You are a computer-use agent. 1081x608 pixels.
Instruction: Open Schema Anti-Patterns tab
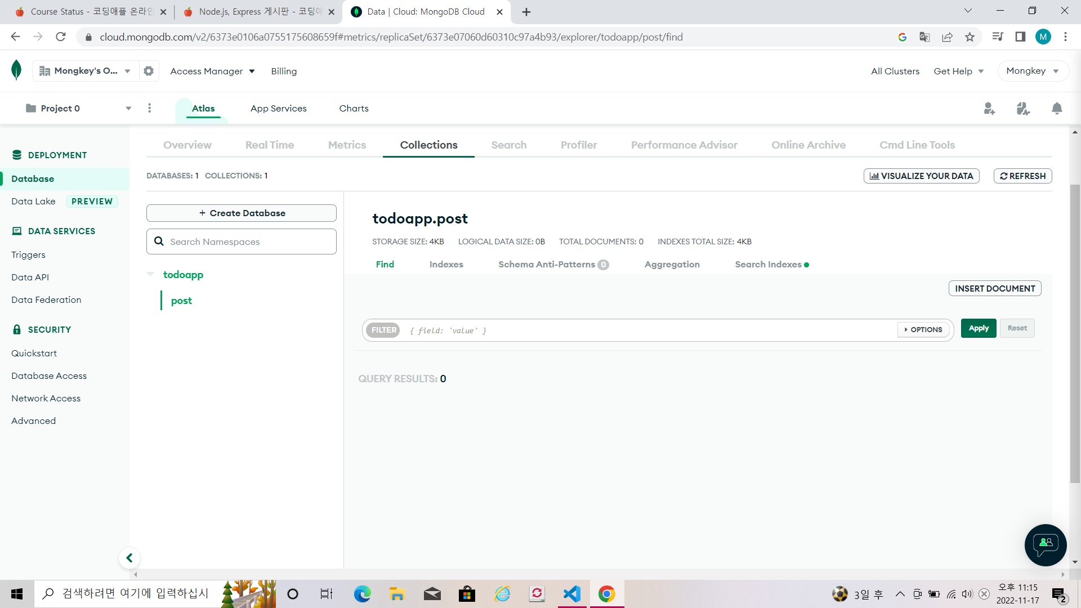[553, 264]
